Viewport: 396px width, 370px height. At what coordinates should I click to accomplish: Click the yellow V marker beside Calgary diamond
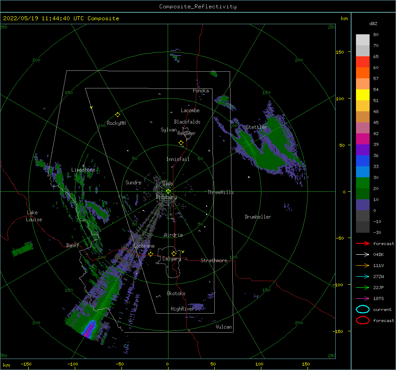coord(183,252)
